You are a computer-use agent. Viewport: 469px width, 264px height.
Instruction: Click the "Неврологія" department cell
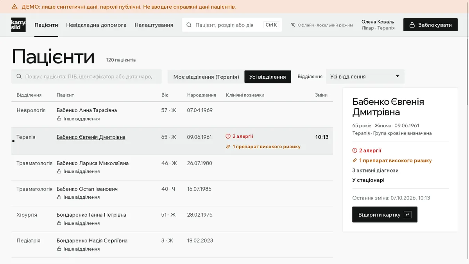[x=31, y=110]
